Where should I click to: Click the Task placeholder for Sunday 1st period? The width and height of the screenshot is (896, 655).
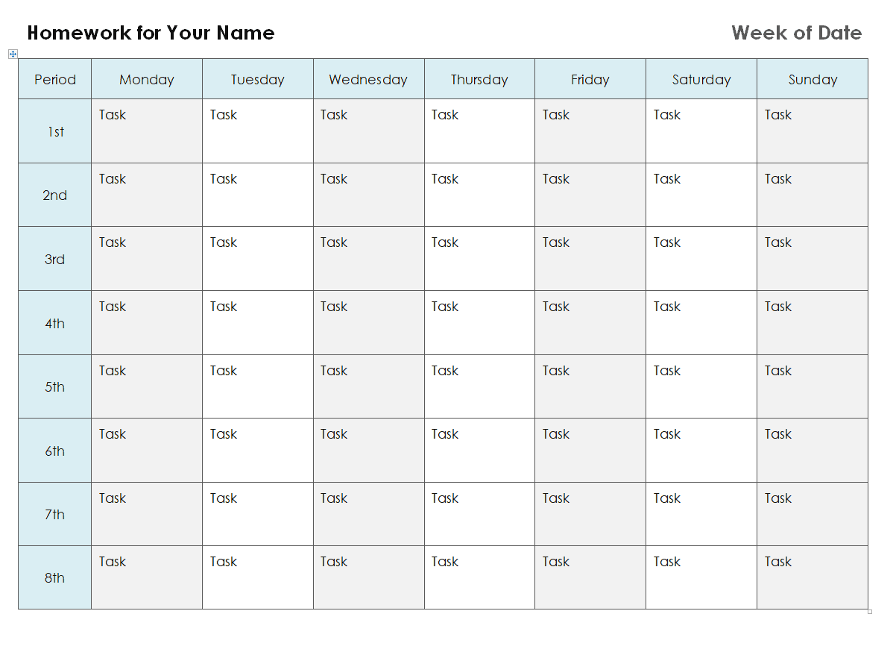(778, 115)
